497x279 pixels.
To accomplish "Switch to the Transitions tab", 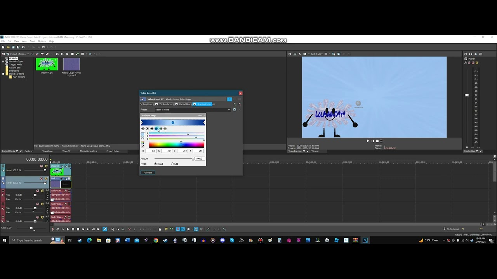I will [47, 151].
